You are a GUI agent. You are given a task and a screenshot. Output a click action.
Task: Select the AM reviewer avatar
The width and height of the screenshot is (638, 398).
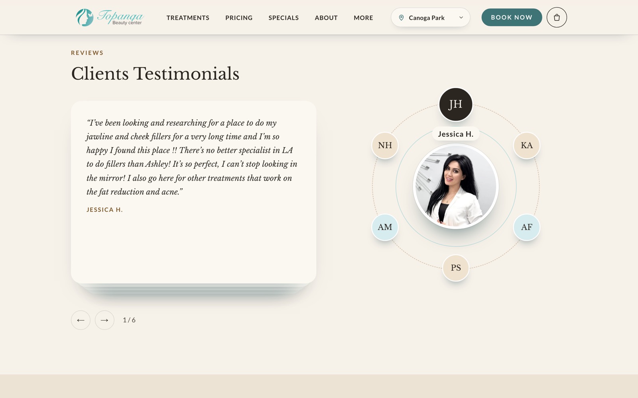pyautogui.click(x=385, y=227)
